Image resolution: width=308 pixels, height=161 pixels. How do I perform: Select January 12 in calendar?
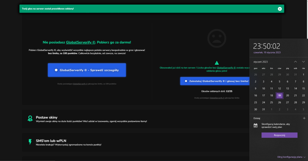(x=279, y=88)
